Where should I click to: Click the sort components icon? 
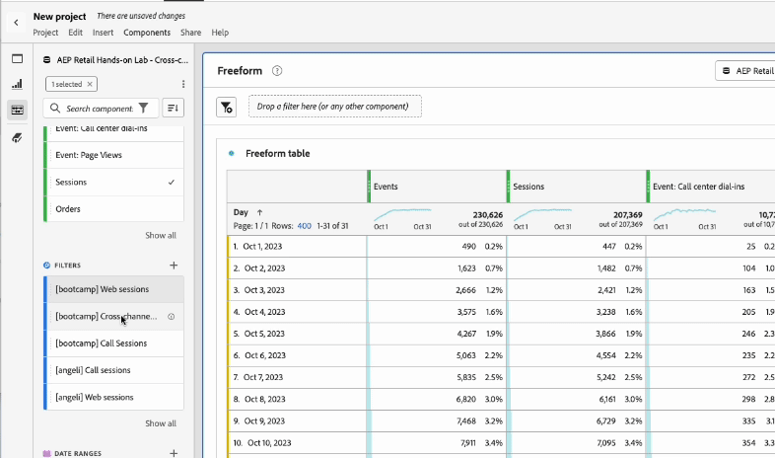(173, 108)
